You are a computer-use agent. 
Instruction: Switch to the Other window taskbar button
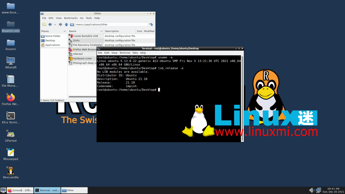click(x=74, y=190)
